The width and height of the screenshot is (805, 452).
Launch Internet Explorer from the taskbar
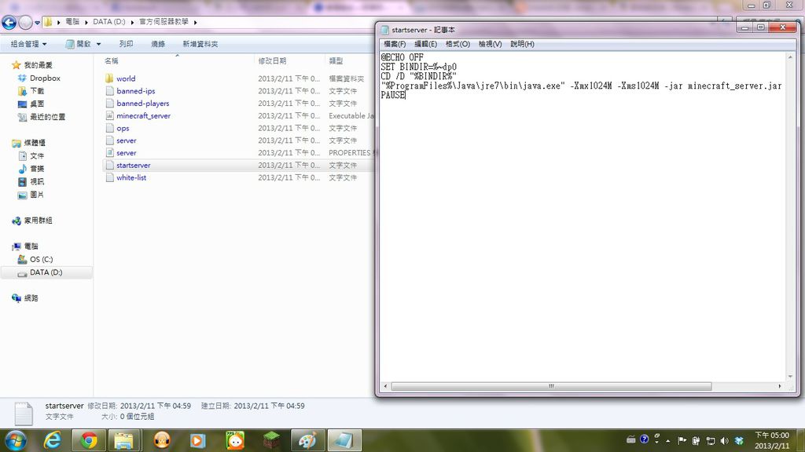pos(52,440)
